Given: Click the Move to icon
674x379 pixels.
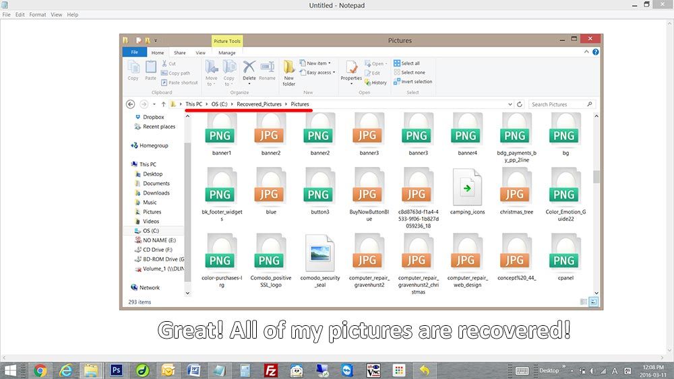Looking at the screenshot, I should pos(211,73).
